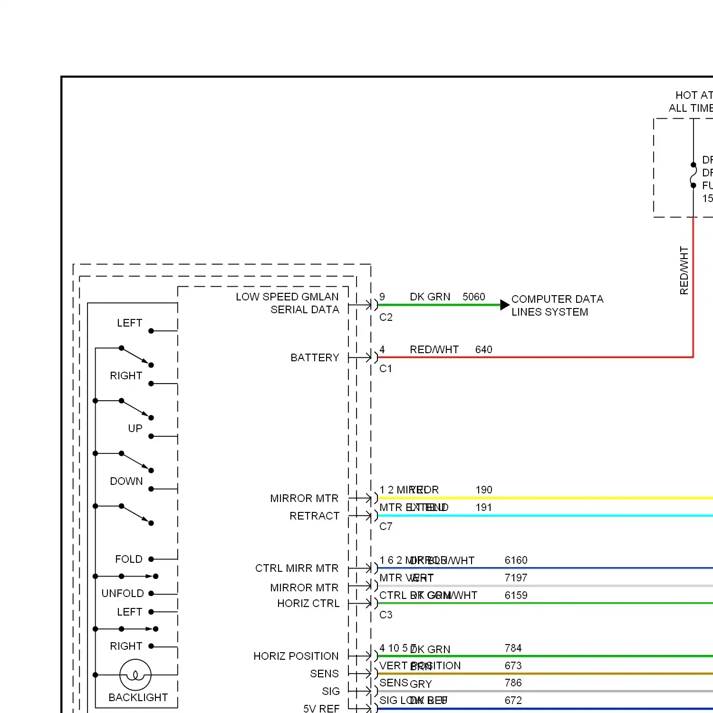Click the UP switch label

[x=135, y=428]
